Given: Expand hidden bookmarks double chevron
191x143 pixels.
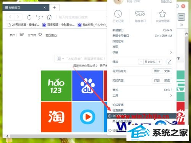Looking at the screenshot, I should click(181, 25).
